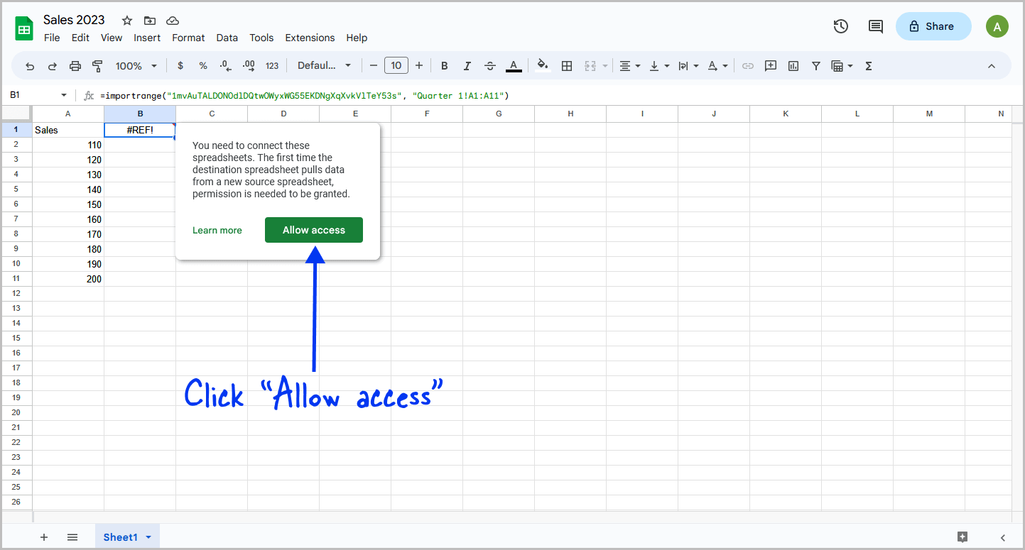Create a filter

tap(815, 65)
